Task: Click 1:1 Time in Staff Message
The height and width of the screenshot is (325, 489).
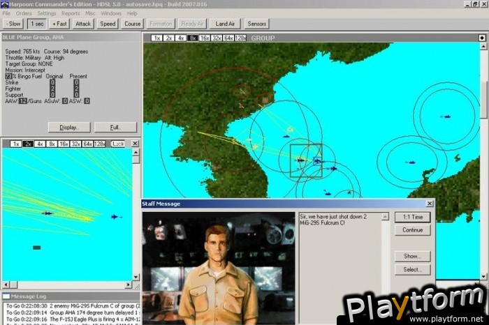Action: pyautogui.click(x=413, y=217)
